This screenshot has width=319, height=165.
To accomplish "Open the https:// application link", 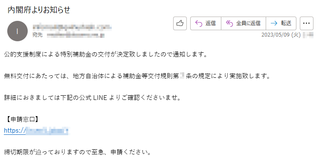I will (x=37, y=131).
